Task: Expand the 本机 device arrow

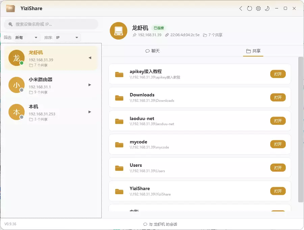Action: coord(90,112)
